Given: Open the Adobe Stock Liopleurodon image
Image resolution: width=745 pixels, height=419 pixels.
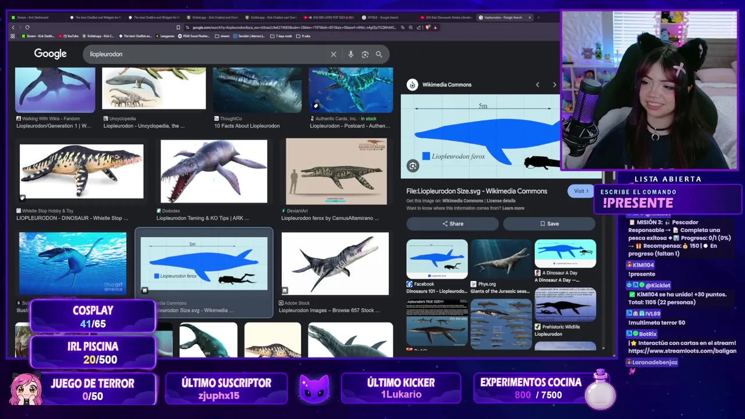Looking at the screenshot, I should click(335, 264).
